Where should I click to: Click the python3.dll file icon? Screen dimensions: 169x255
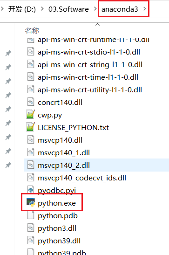point(31,227)
